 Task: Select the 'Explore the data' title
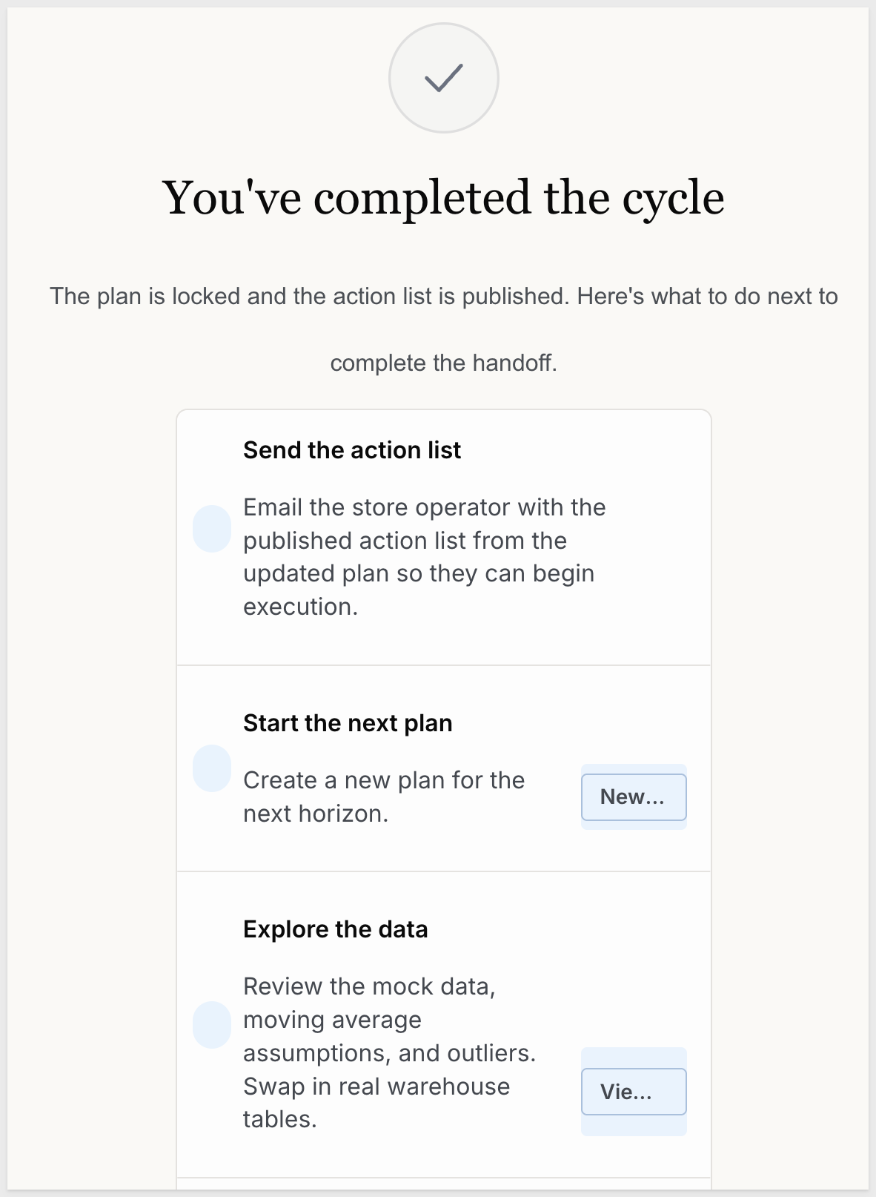point(336,929)
